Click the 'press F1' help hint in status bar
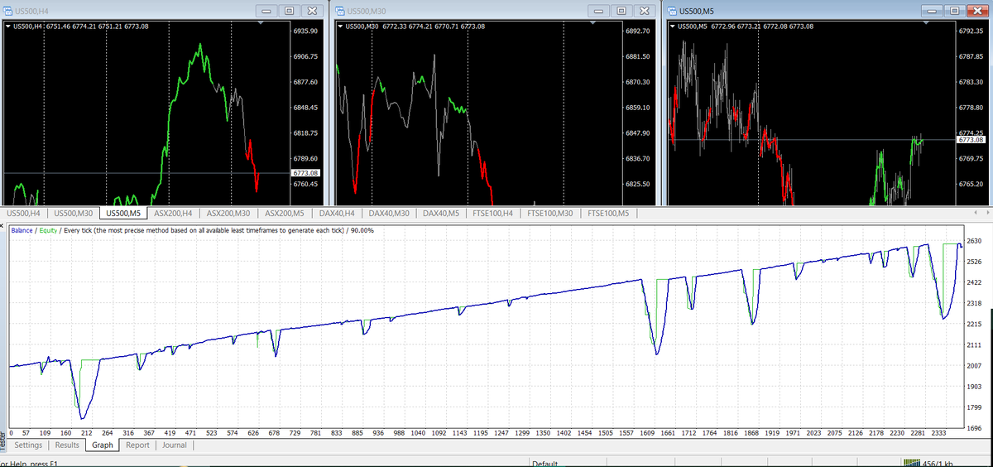Viewport: 993px width, 467px height. (x=45, y=463)
